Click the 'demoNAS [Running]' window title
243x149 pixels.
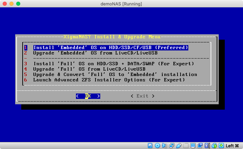coord(121,4)
